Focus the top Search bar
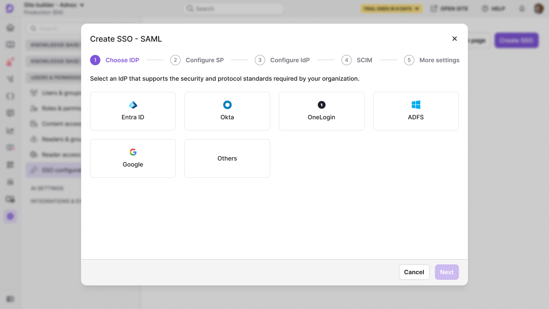The height and width of the screenshot is (309, 549). pyautogui.click(x=234, y=9)
